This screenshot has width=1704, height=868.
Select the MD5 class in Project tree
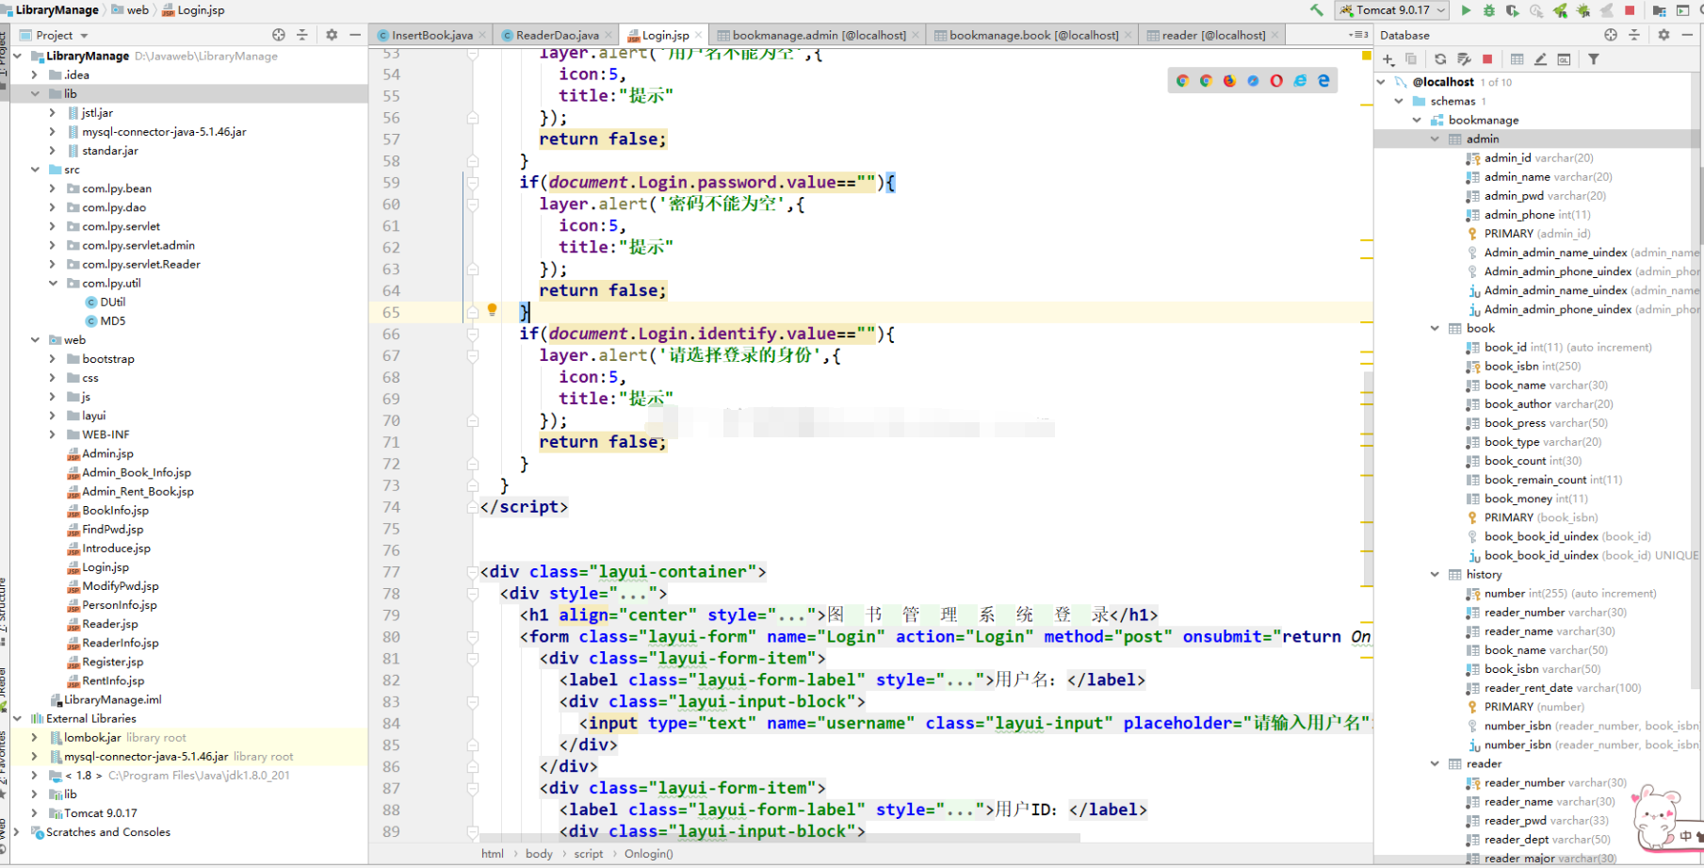[112, 320]
